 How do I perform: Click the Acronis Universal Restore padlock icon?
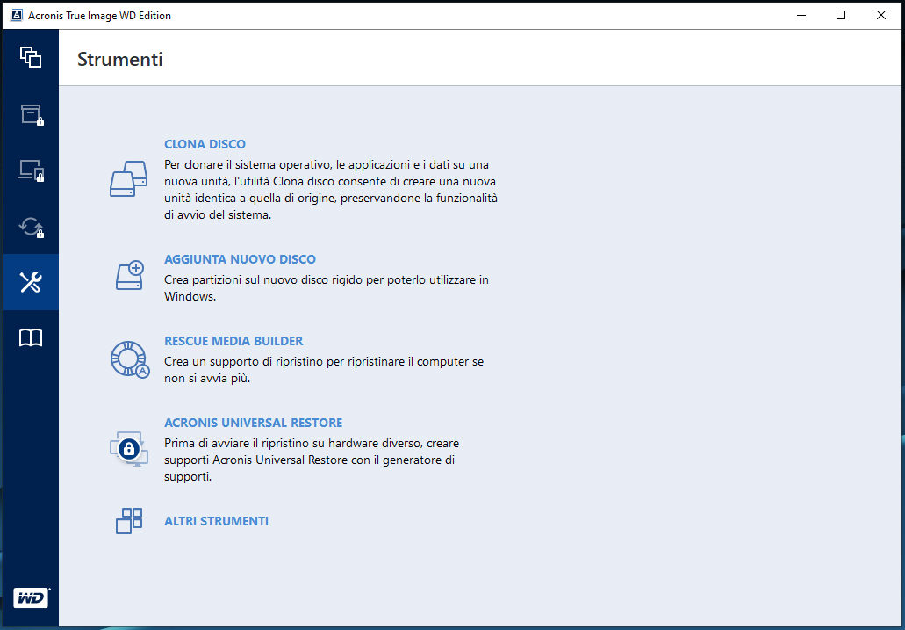129,449
